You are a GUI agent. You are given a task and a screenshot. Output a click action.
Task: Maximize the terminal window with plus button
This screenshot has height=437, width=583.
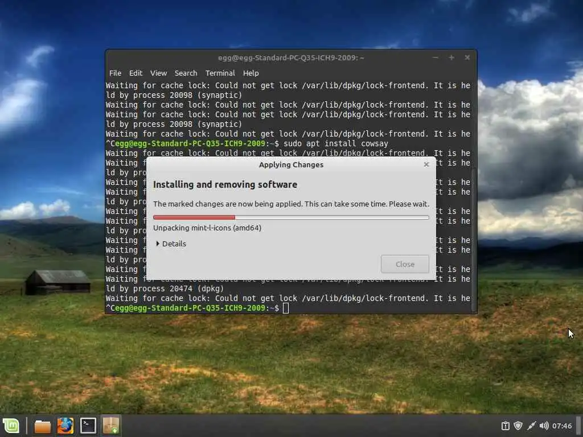(x=451, y=57)
